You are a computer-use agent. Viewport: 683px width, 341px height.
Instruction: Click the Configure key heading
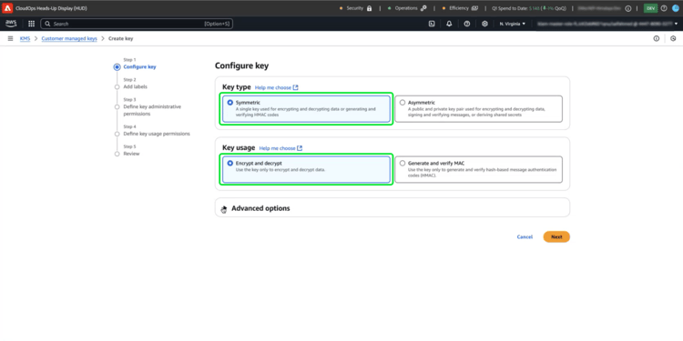tap(241, 66)
